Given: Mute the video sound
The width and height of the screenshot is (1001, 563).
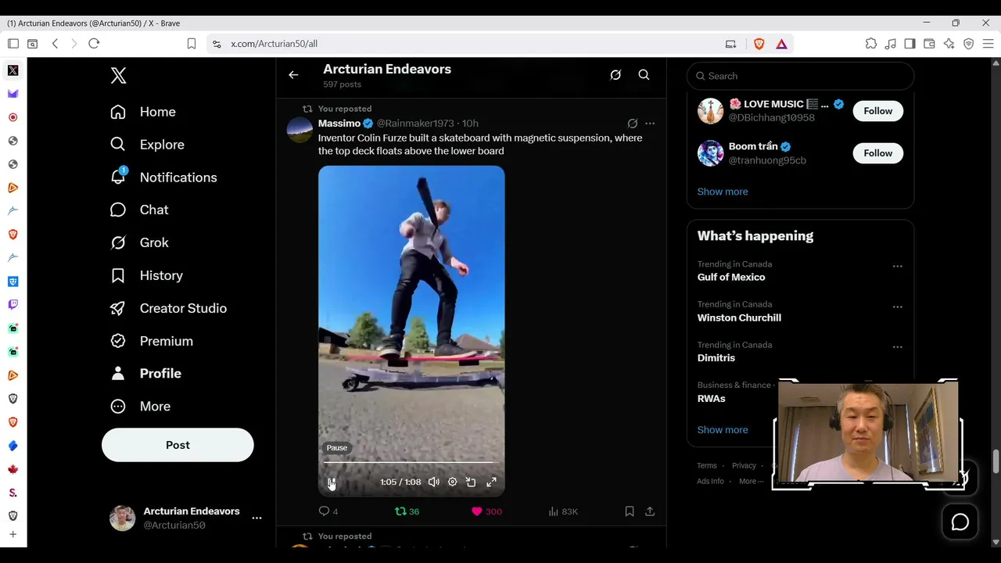Looking at the screenshot, I should [x=433, y=482].
